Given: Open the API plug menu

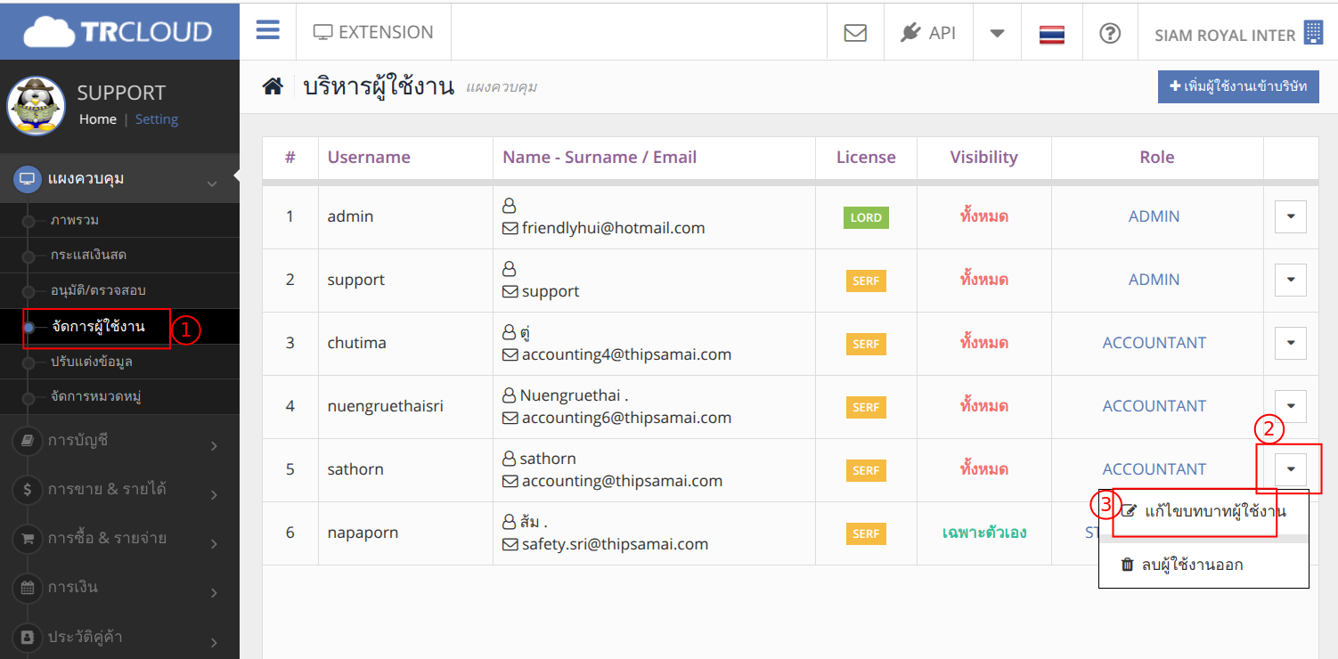Looking at the screenshot, I should [927, 33].
